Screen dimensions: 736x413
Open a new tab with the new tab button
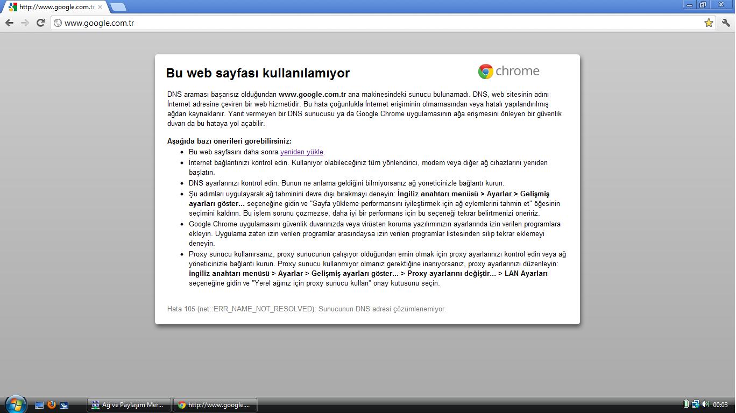tap(118, 7)
